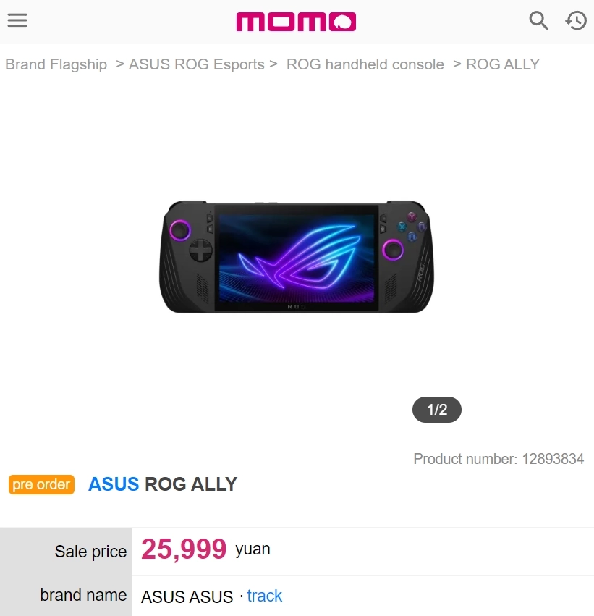Click the orange pre order badge
The height and width of the screenshot is (616, 594).
(x=41, y=484)
